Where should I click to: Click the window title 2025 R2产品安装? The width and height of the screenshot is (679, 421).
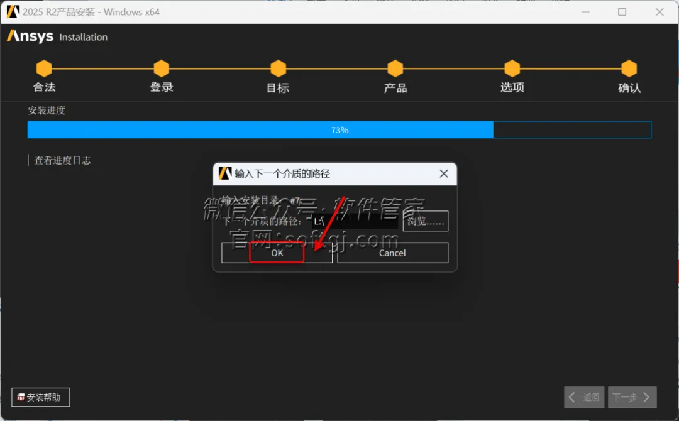coord(91,12)
